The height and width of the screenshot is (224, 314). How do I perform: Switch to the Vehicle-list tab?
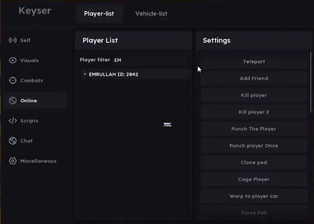[151, 14]
